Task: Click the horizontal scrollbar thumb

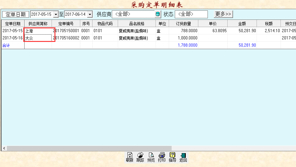Action: point(89,148)
